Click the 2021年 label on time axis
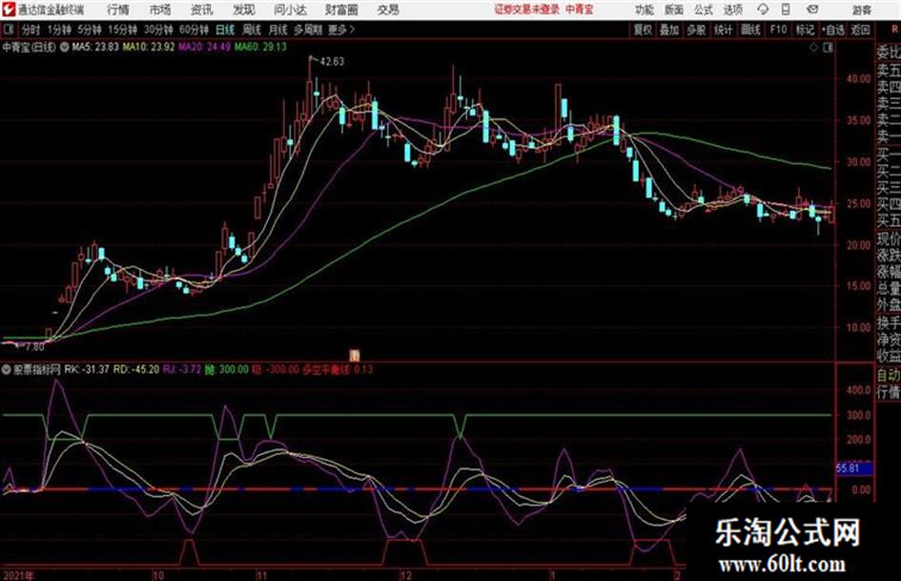901x581 pixels. [18, 575]
